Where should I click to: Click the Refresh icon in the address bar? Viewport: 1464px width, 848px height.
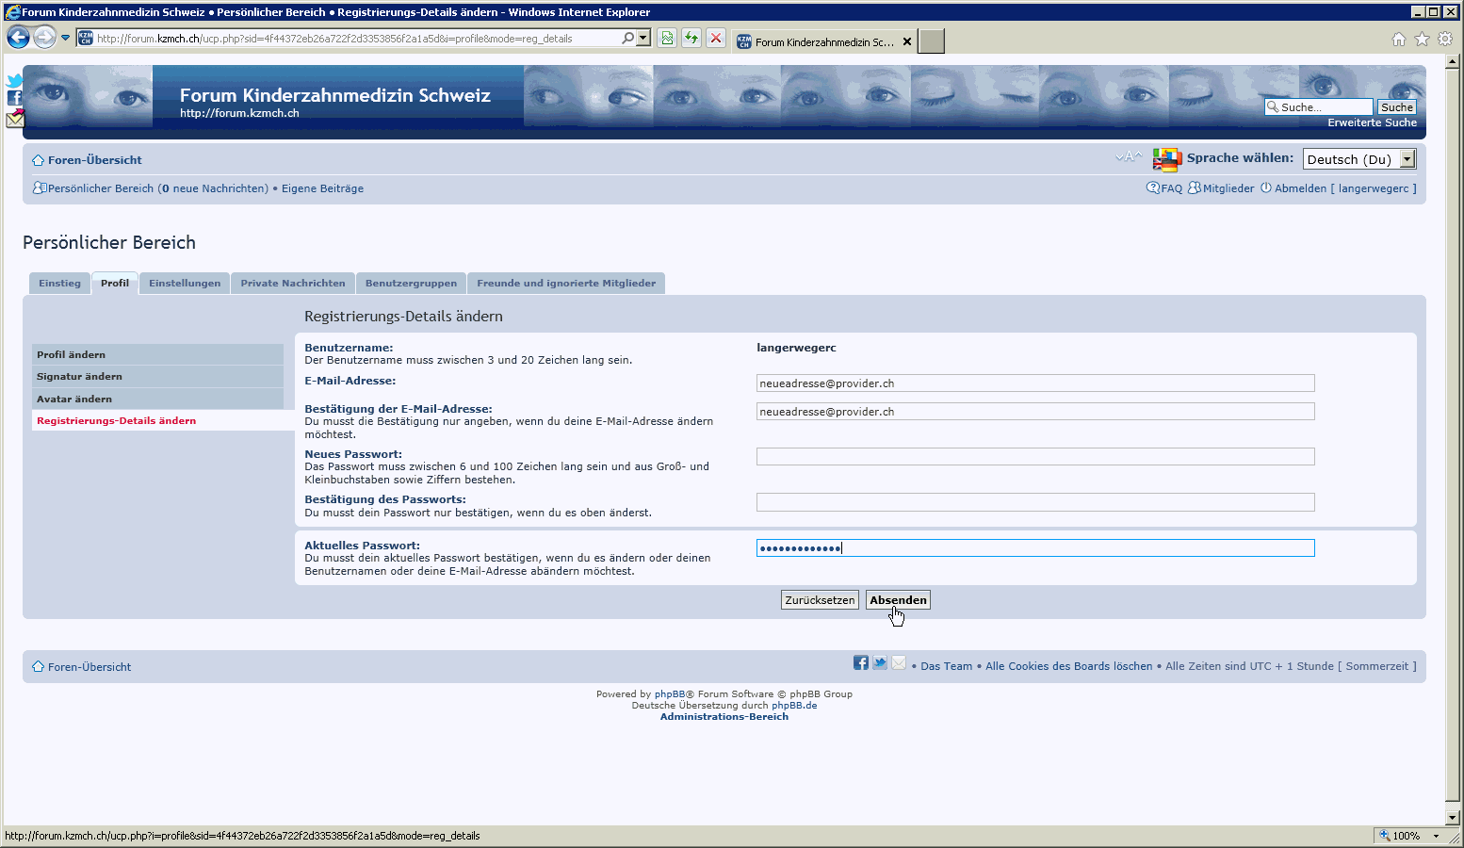[691, 39]
